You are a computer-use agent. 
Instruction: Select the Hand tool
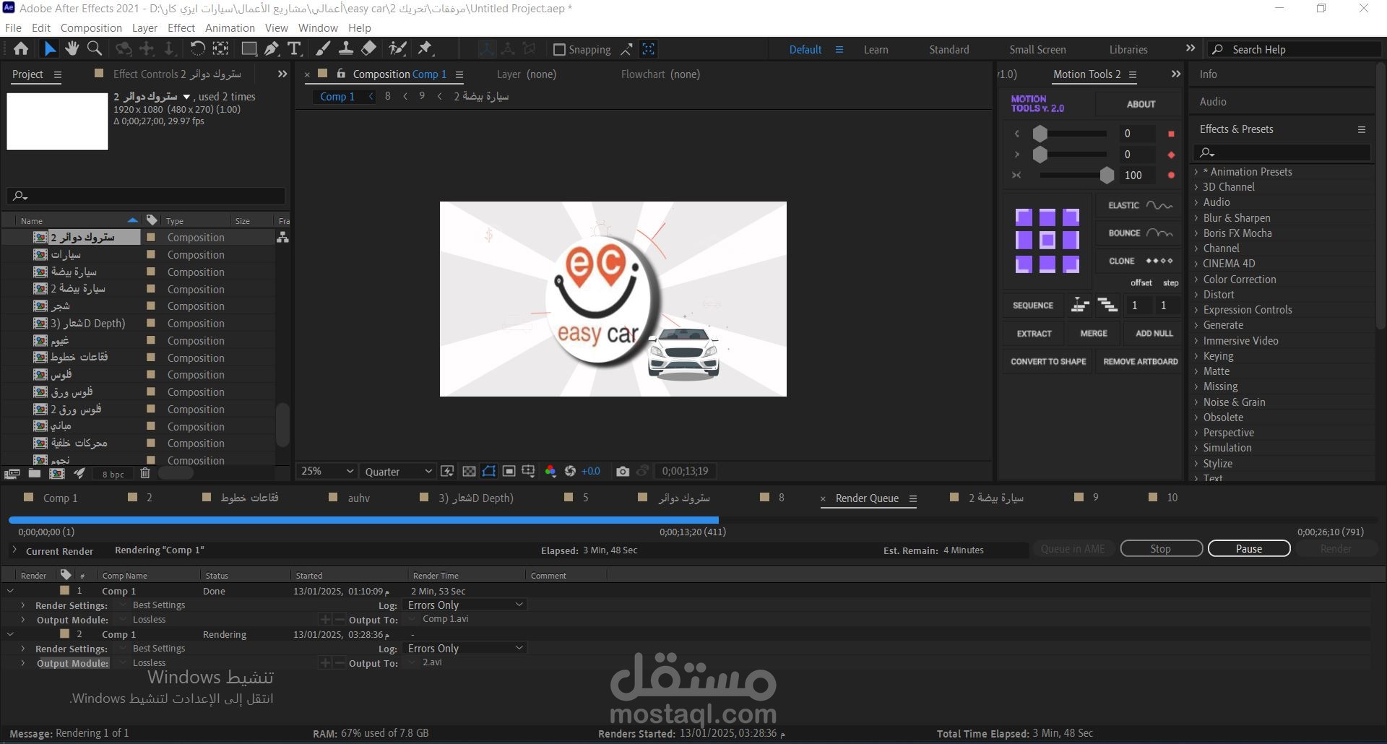[72, 49]
